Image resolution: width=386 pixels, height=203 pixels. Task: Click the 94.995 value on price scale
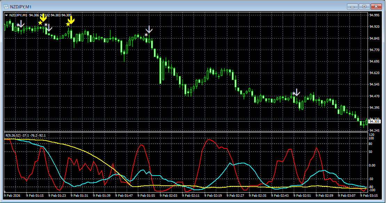(375, 15)
